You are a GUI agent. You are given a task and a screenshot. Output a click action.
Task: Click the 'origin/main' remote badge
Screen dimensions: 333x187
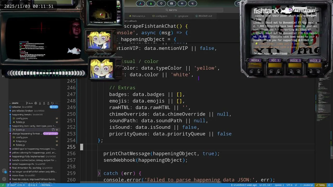pyautogui.click(x=50, y=133)
